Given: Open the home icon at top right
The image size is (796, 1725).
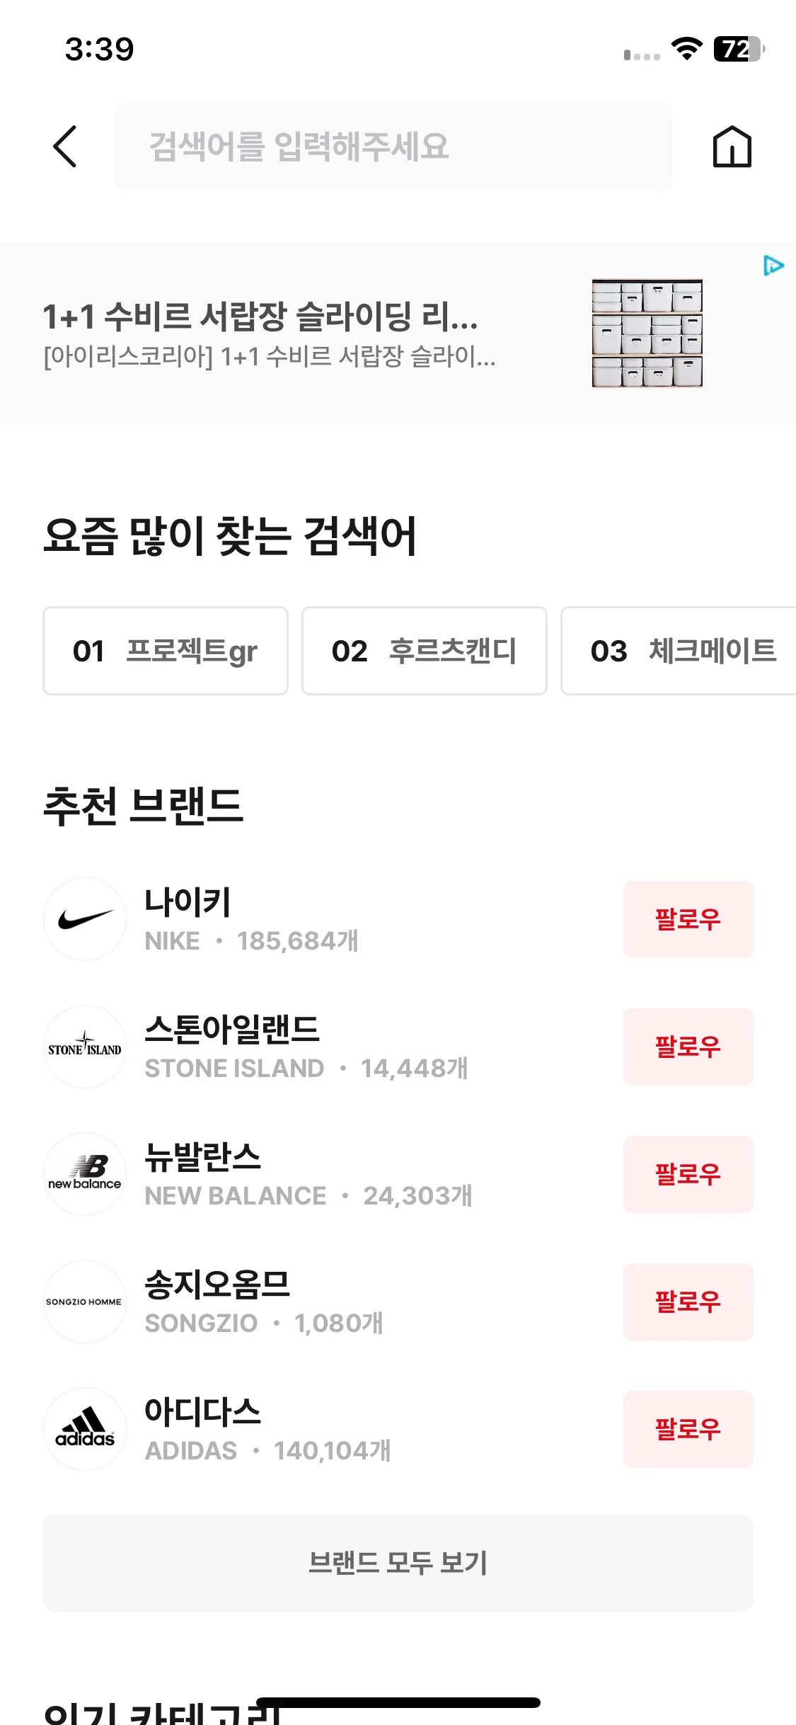Looking at the screenshot, I should pyautogui.click(x=732, y=147).
